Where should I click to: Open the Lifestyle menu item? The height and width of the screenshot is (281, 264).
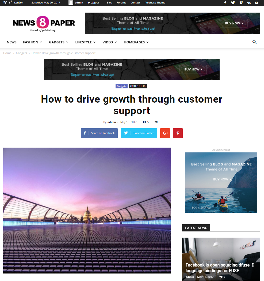pos(85,42)
